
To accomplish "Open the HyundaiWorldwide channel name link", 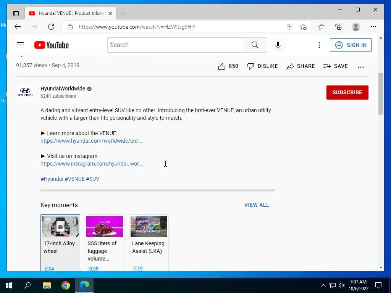I will pos(63,89).
